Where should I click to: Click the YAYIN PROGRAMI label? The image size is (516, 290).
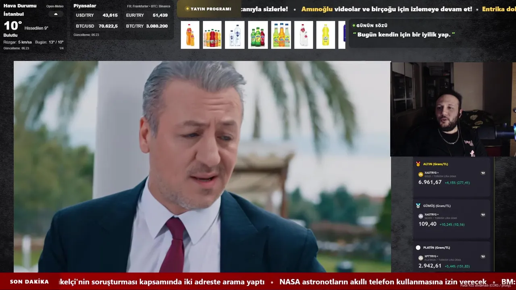tap(211, 9)
